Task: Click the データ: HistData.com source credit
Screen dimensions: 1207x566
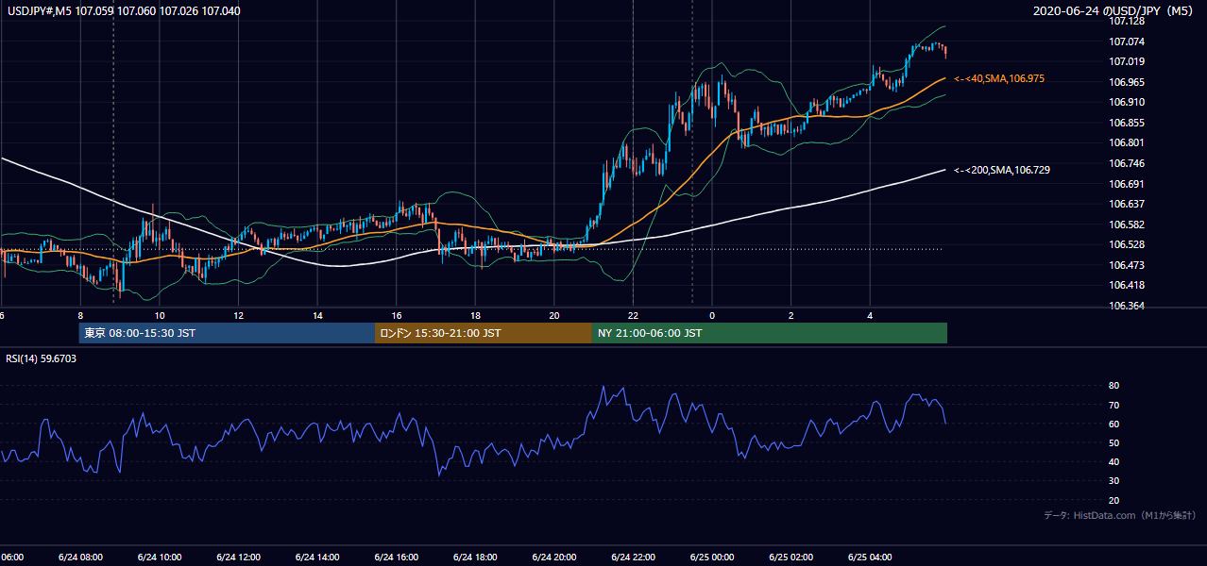Action: (1120, 515)
